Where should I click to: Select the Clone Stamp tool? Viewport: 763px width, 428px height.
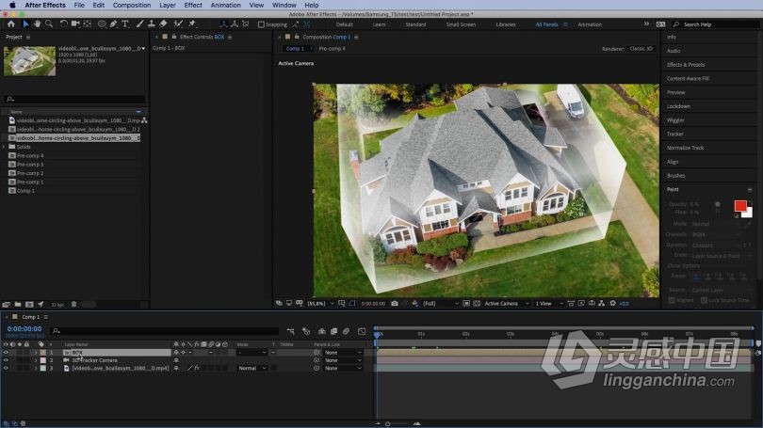152,24
